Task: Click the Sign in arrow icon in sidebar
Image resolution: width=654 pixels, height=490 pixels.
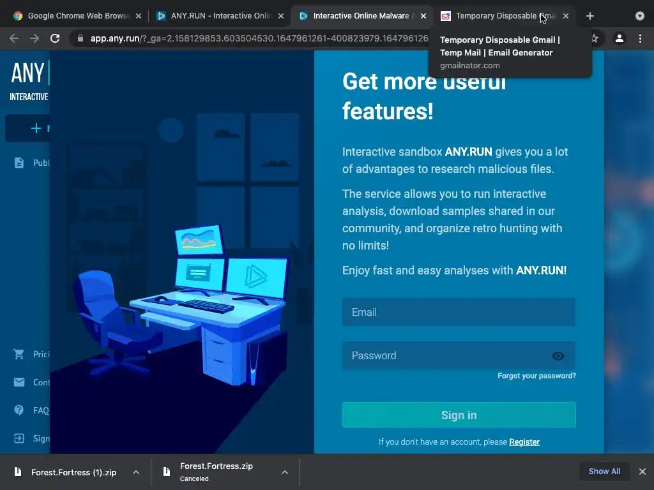Action: click(19, 438)
